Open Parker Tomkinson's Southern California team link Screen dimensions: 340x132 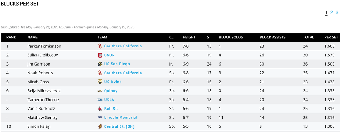(x=123, y=46)
